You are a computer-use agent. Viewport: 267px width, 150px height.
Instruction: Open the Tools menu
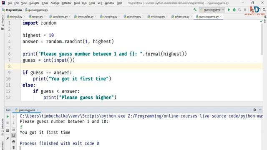point(92,3)
